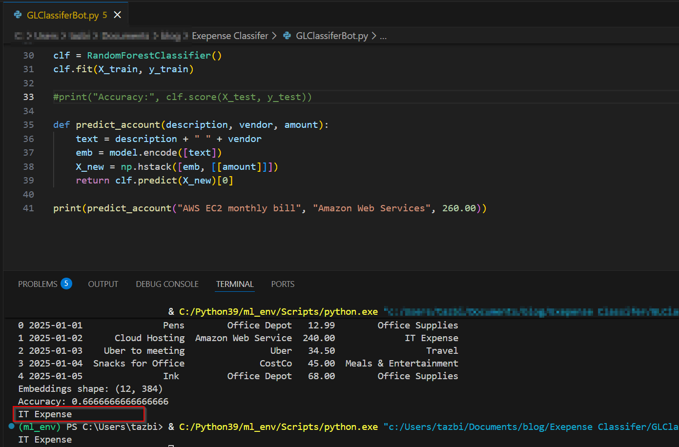Click the 5 problems count on the editor tab
This screenshot has height=447, width=679.
104,15
